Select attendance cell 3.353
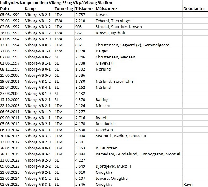 pyautogui.click(x=80, y=148)
